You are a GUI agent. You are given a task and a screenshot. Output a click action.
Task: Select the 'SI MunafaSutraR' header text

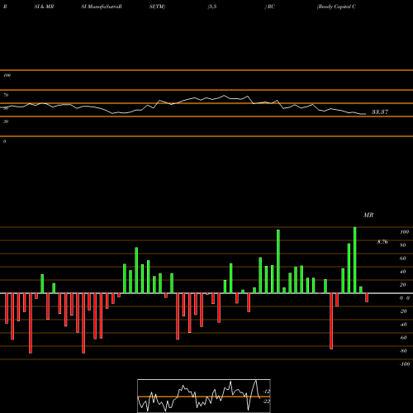click(x=102, y=7)
